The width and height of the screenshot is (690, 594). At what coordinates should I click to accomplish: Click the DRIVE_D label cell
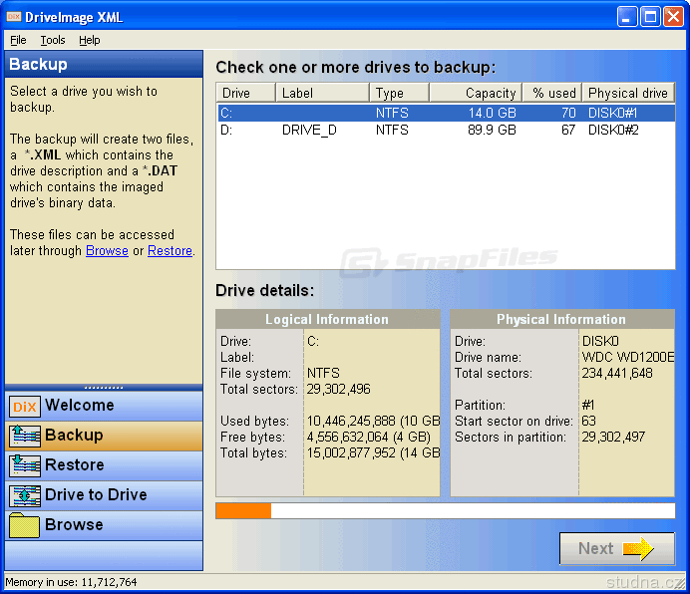pos(309,130)
